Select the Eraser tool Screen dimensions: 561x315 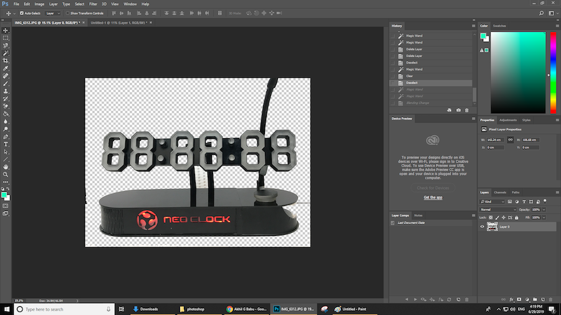click(6, 106)
